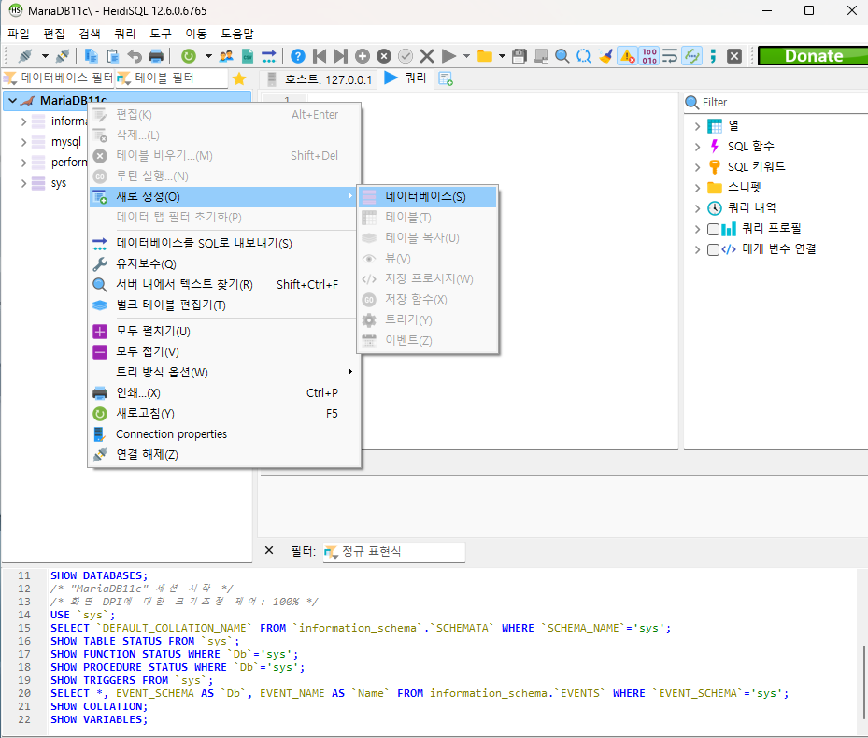Click the clear query broom icon

coord(605,56)
